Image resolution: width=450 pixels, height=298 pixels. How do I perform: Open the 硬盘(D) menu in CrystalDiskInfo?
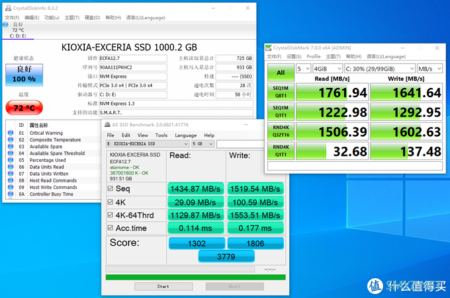[93, 18]
